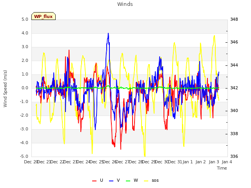The height and width of the screenshot is (188, 251).
Task: Click the -2.0 left axis tick label
Action: click(x=24, y=115)
